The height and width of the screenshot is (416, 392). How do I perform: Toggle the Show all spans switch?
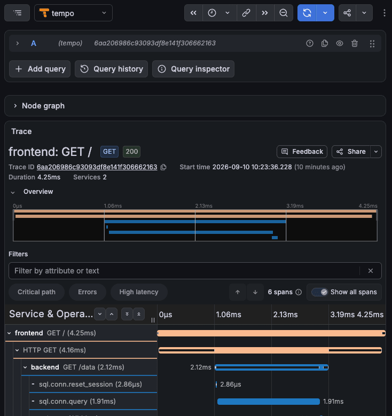320,292
